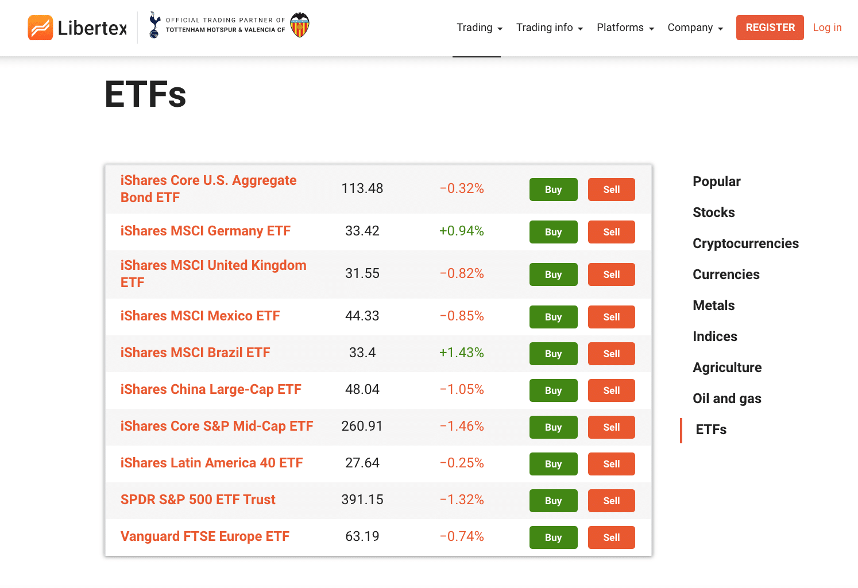Open iShares MSCI Mexico ETF link

coord(200,316)
